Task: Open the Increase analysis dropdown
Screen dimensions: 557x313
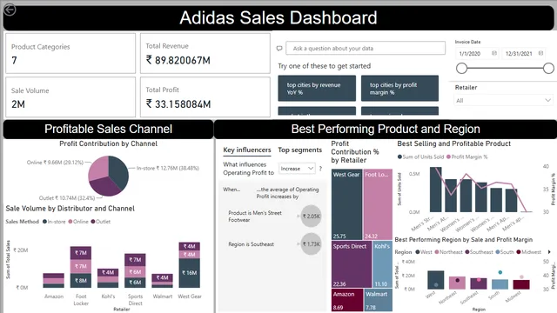Action: pos(297,169)
